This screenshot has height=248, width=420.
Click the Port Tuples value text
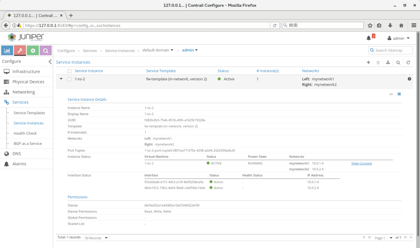189,150
